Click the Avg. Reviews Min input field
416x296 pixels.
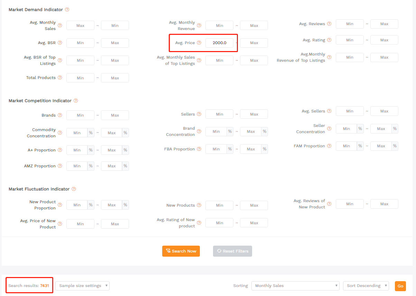click(350, 24)
